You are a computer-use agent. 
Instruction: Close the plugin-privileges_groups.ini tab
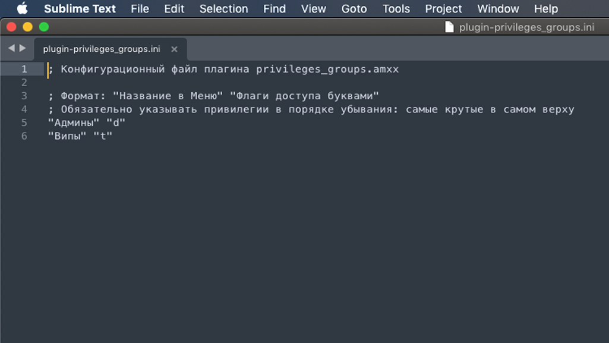click(x=175, y=49)
